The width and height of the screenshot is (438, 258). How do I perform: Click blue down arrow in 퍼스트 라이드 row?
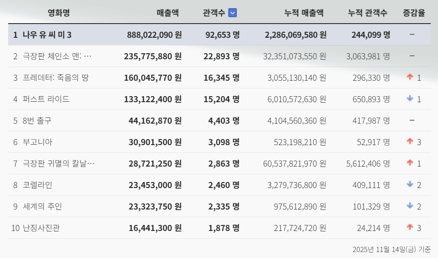coord(410,98)
